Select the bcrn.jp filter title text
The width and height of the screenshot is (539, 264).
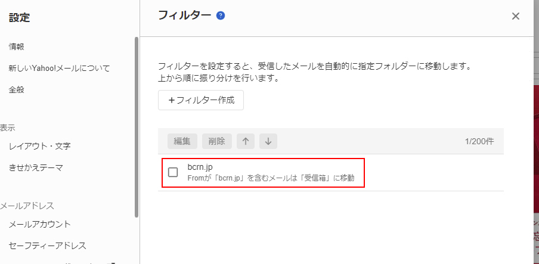[x=200, y=167]
